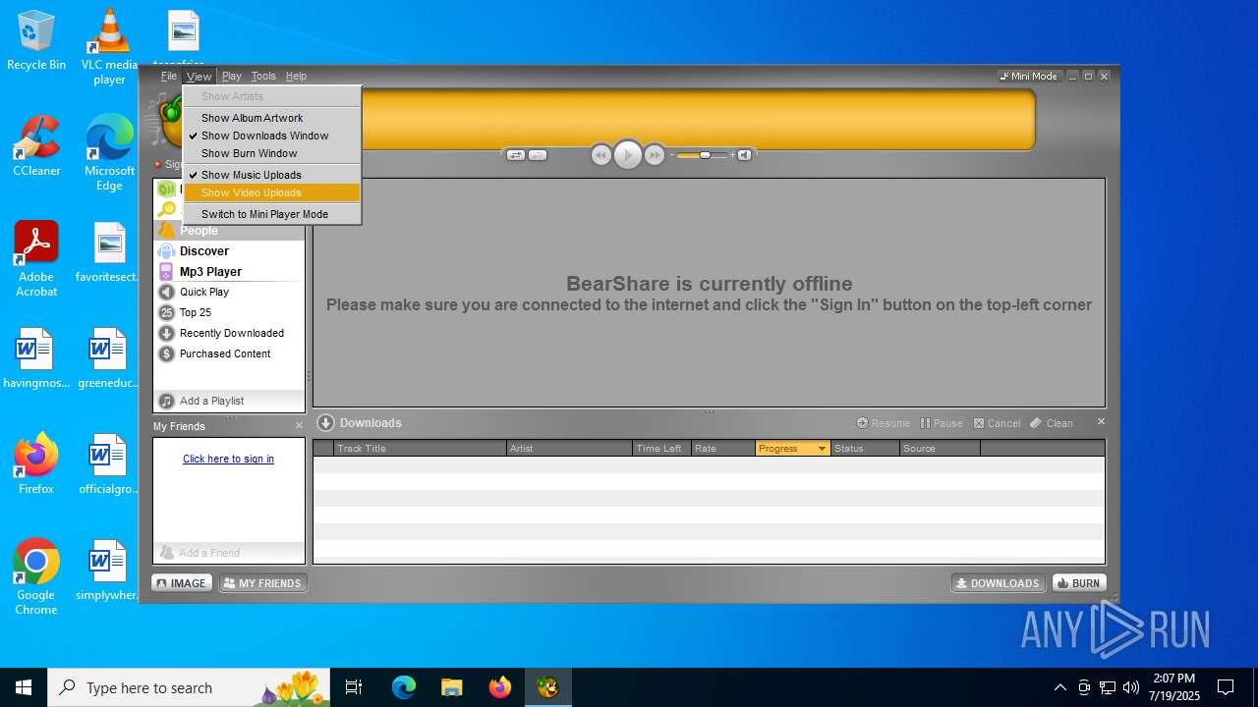Resume the selected download
Image resolution: width=1258 pixels, height=707 pixels.
point(883,423)
